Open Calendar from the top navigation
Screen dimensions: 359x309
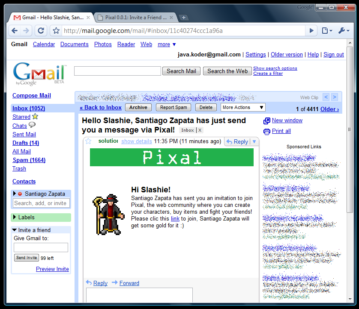pos(44,44)
